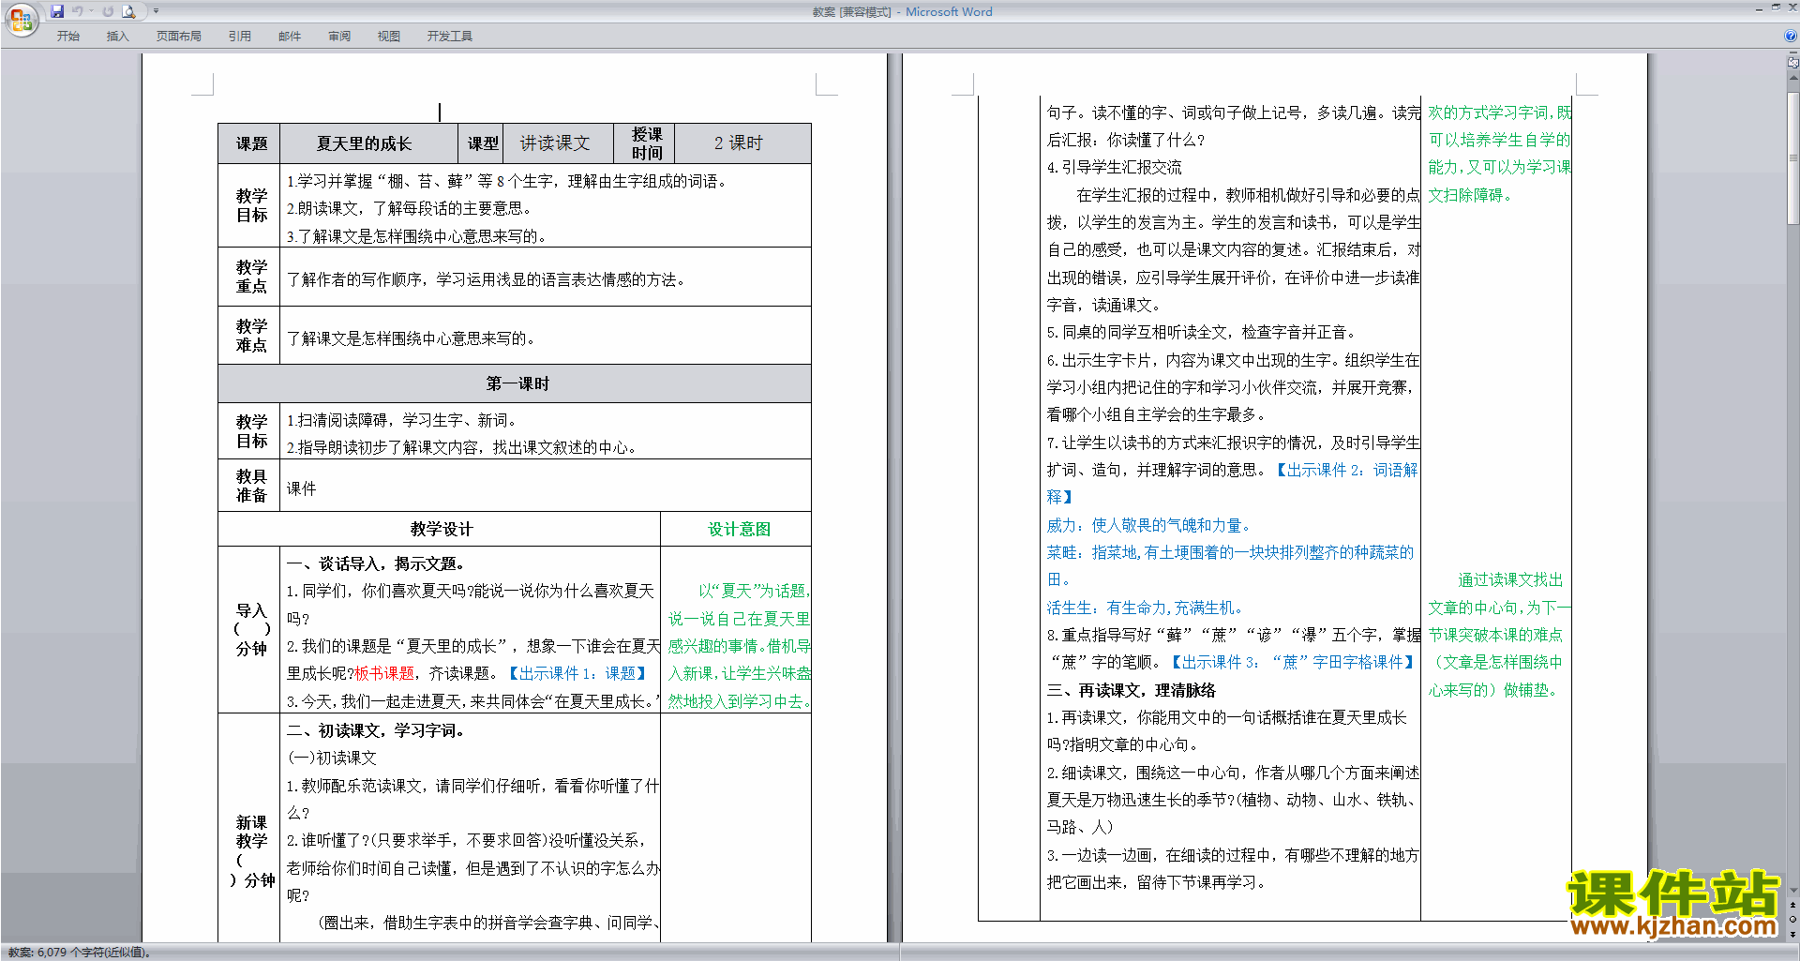Switch to the 页面布局 tab

pyautogui.click(x=178, y=36)
